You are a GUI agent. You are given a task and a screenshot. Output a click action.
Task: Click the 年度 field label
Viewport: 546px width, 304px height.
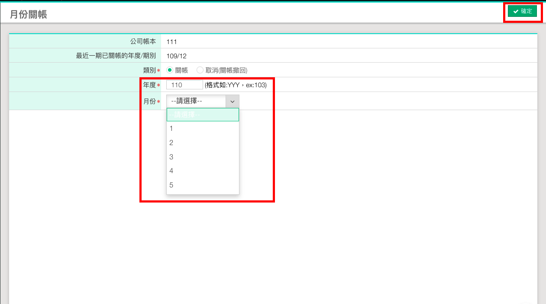(x=149, y=85)
